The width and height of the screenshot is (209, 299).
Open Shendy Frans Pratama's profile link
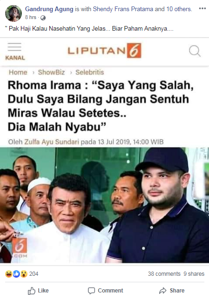pos(123,9)
